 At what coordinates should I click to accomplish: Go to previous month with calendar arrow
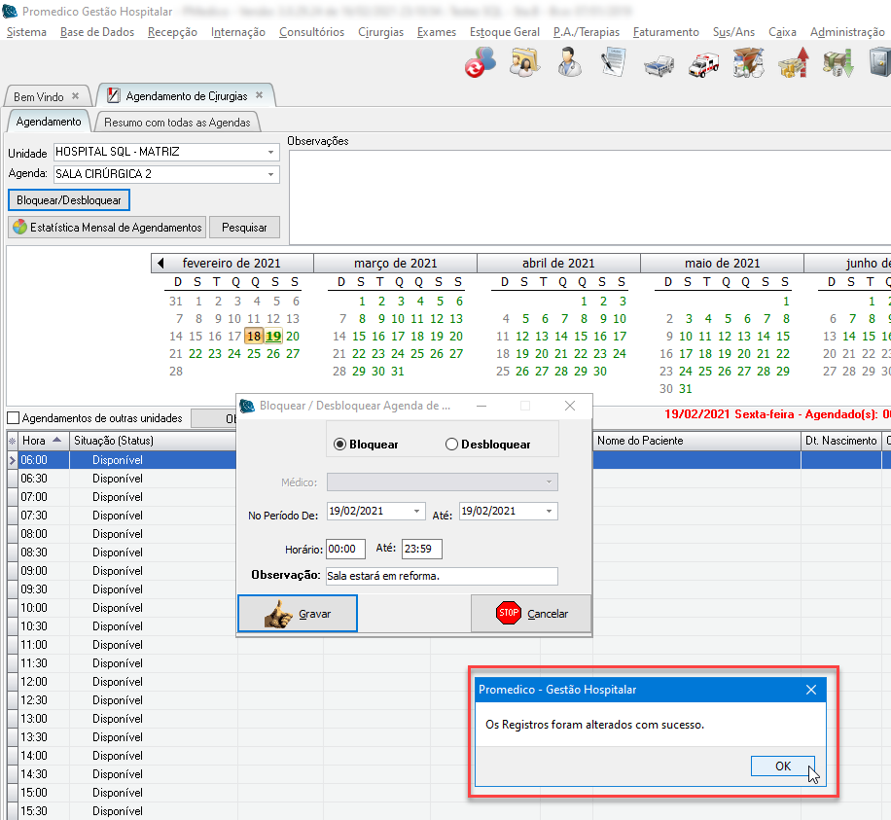click(x=160, y=264)
